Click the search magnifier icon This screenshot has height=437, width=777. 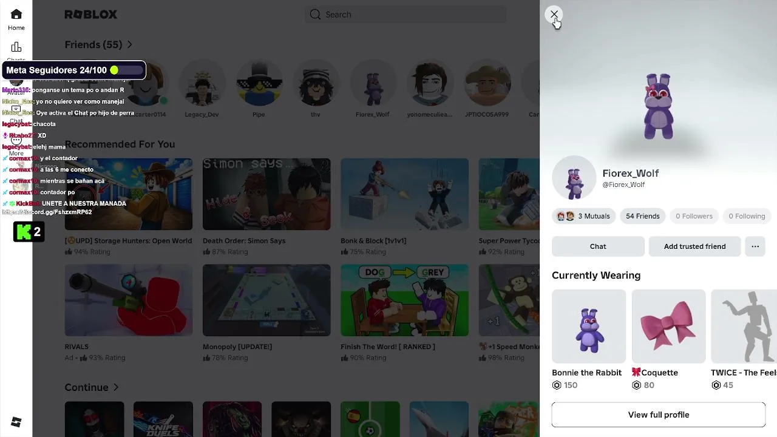pos(315,15)
